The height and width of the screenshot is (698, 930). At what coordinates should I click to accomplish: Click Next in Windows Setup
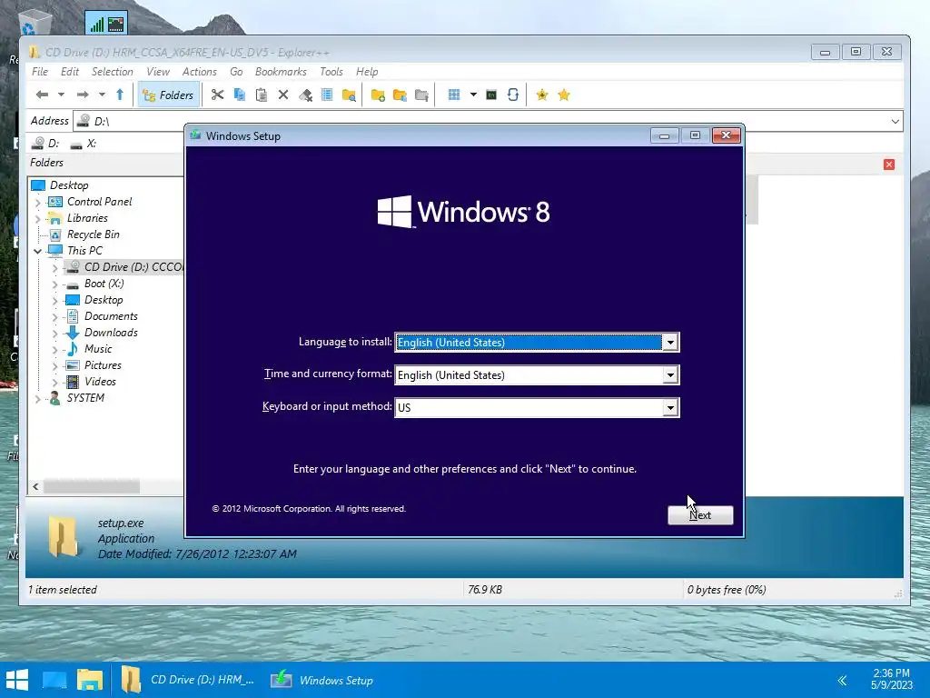point(700,515)
